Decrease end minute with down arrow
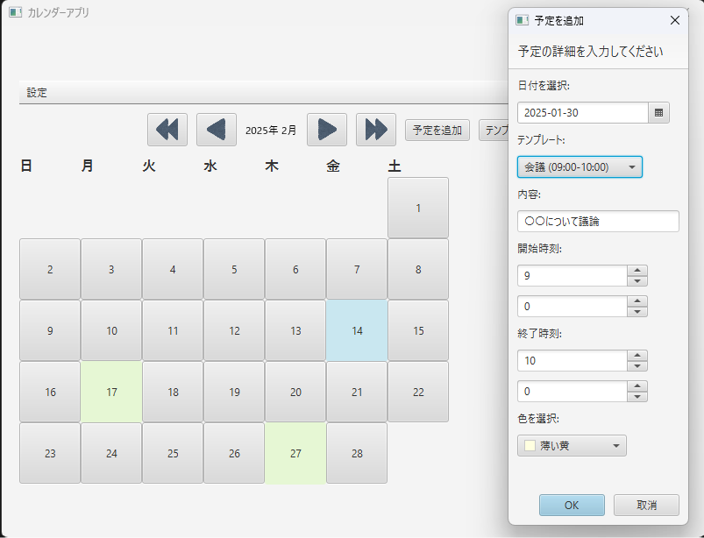 tap(637, 397)
